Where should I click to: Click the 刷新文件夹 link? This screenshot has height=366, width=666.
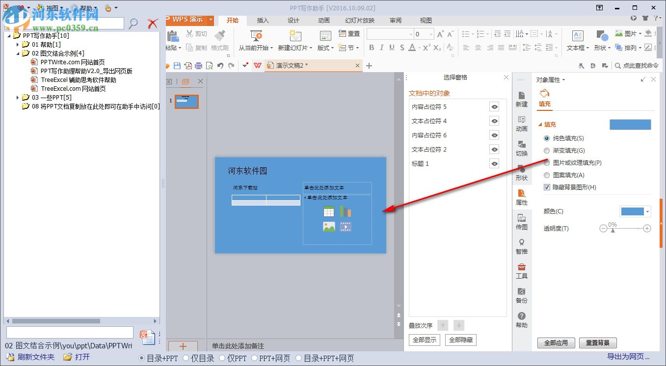[x=31, y=357]
